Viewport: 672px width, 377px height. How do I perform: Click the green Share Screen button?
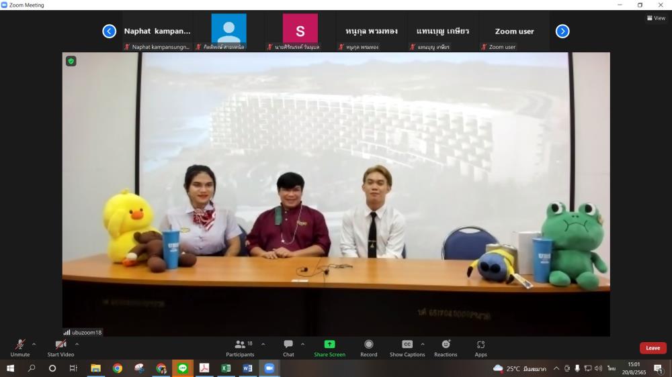(329, 348)
